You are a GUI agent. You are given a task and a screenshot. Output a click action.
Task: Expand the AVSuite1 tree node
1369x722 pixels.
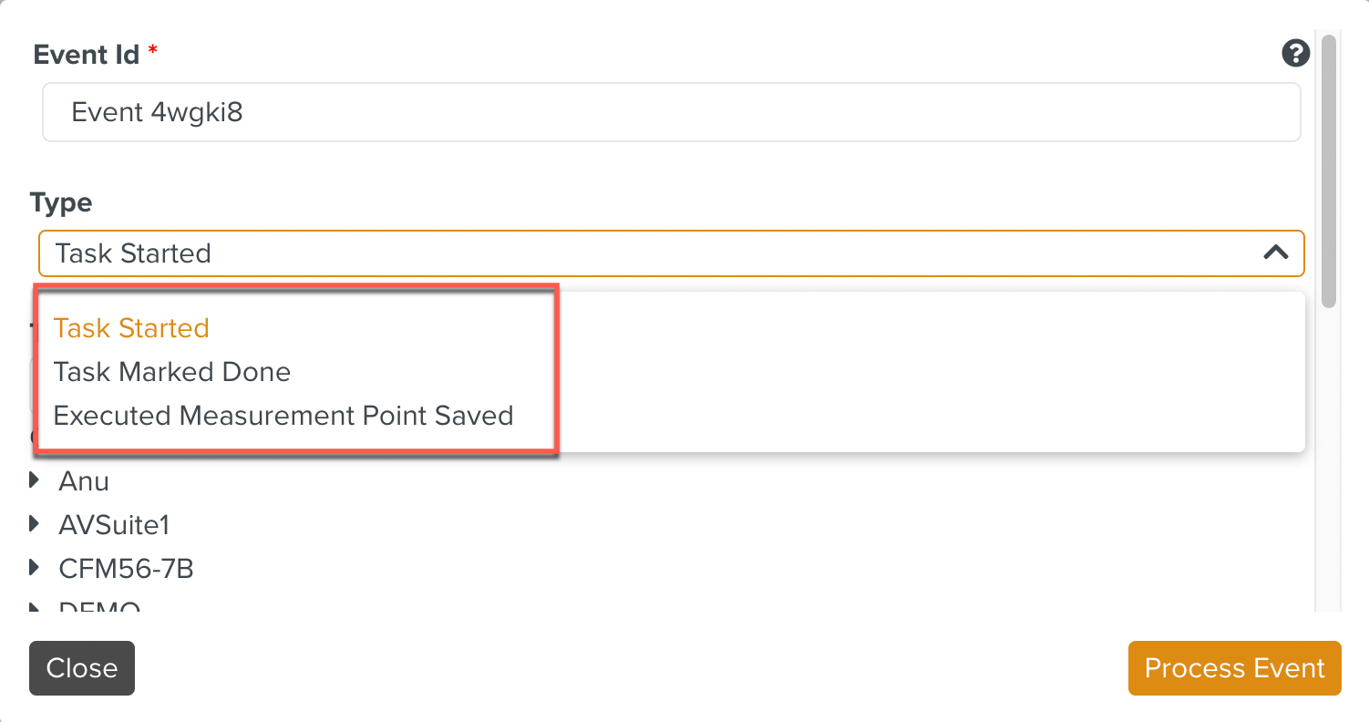(34, 524)
